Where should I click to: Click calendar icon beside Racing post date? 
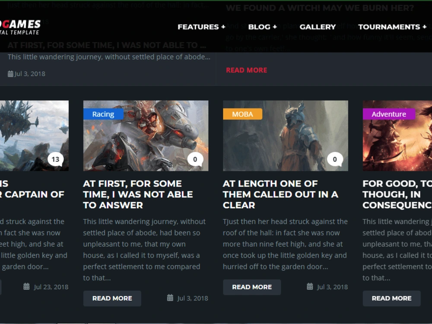(170, 298)
